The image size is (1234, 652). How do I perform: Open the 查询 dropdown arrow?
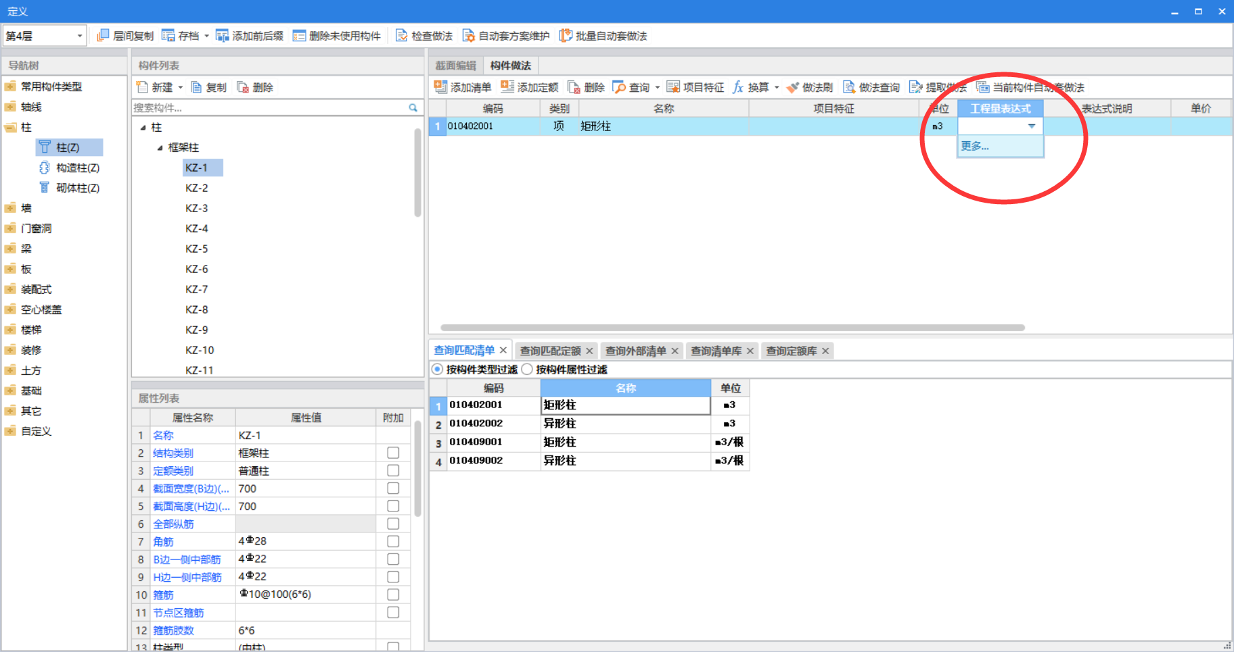pyautogui.click(x=658, y=87)
